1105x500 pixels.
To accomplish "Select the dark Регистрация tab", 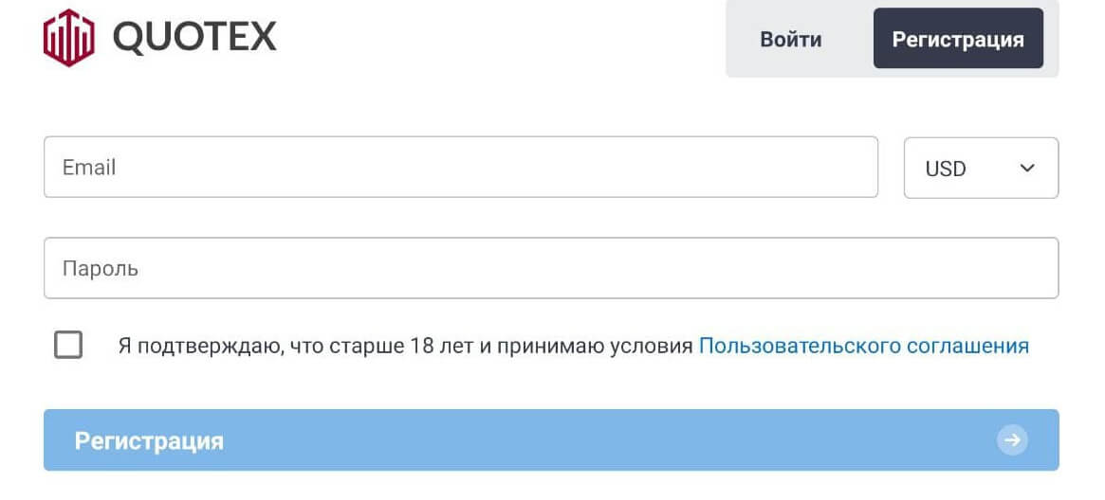I will [x=958, y=40].
